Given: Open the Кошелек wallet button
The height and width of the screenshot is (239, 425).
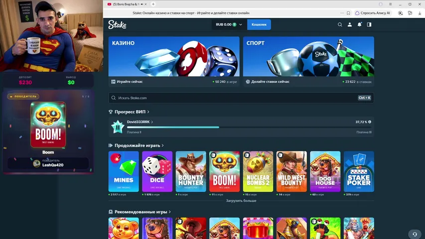Looking at the screenshot, I should [x=259, y=25].
